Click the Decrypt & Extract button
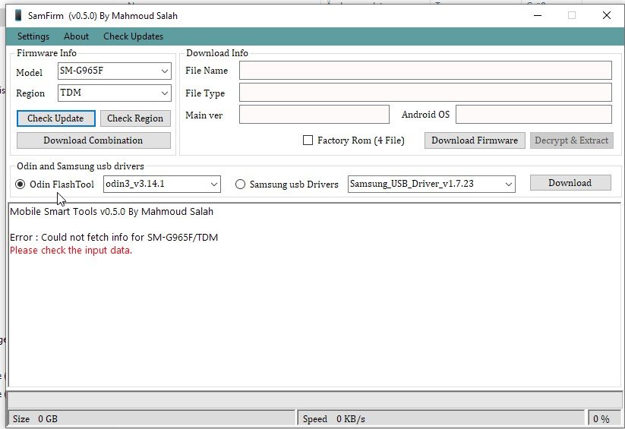This screenshot has width=625, height=429. pyautogui.click(x=572, y=140)
